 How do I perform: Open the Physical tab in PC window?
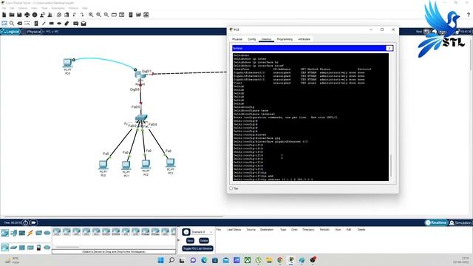tap(237, 39)
